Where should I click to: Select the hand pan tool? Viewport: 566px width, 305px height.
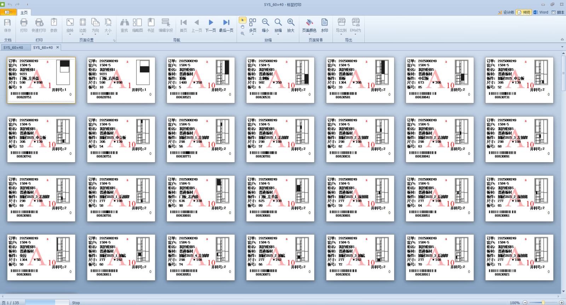[242, 27]
